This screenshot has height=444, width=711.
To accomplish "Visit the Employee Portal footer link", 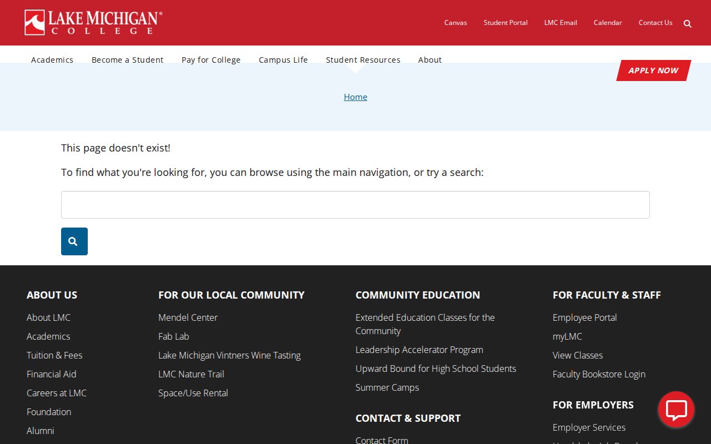I will tap(584, 317).
